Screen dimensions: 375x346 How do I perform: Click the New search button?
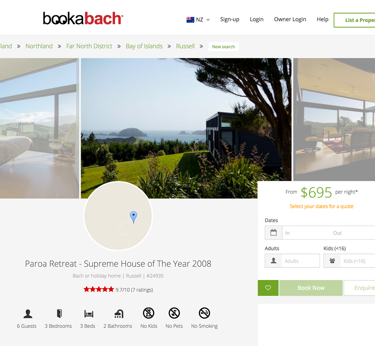pos(223,47)
